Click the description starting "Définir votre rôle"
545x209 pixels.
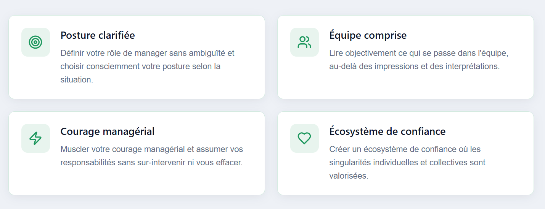point(147,53)
